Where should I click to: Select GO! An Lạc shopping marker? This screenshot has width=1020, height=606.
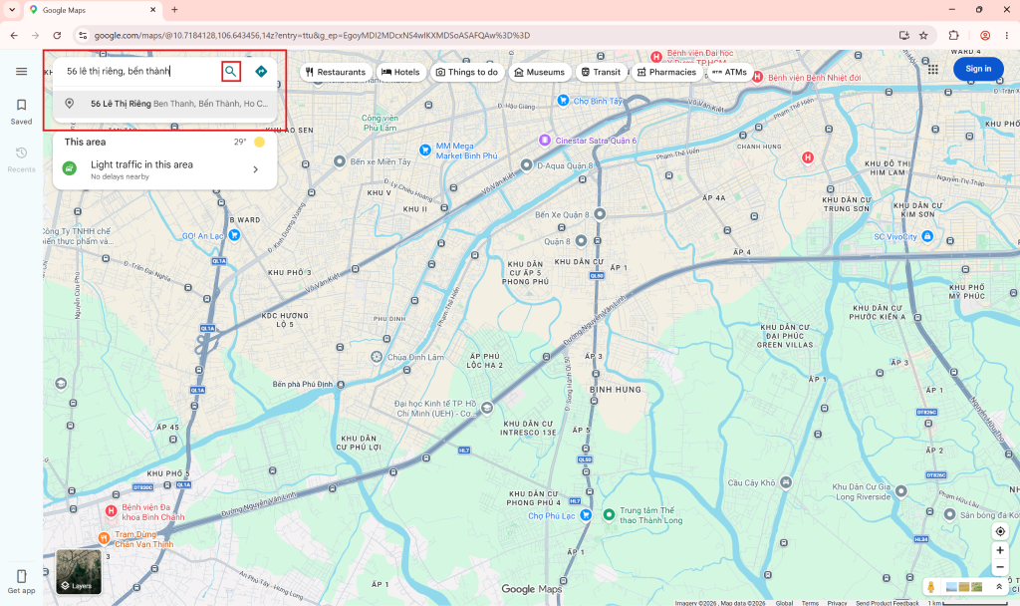pos(234,235)
